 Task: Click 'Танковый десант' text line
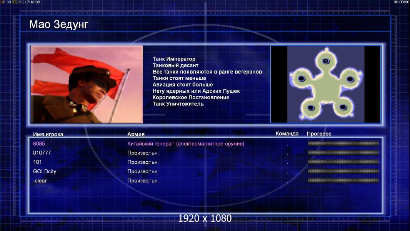click(x=175, y=65)
